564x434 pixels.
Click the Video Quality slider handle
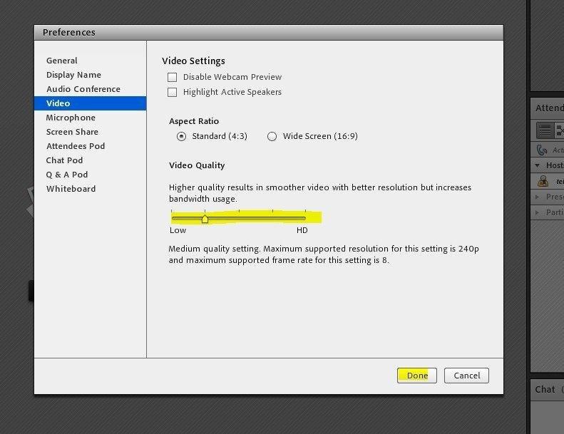(205, 219)
